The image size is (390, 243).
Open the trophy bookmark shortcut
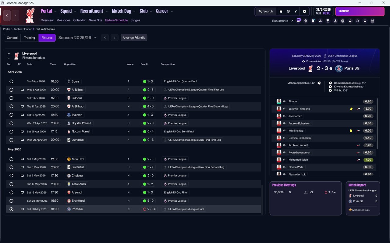click(x=328, y=21)
